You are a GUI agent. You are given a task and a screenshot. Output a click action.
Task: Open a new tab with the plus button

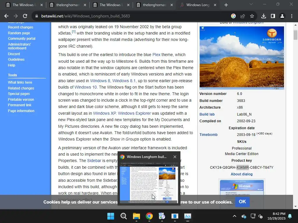pos(226,5)
